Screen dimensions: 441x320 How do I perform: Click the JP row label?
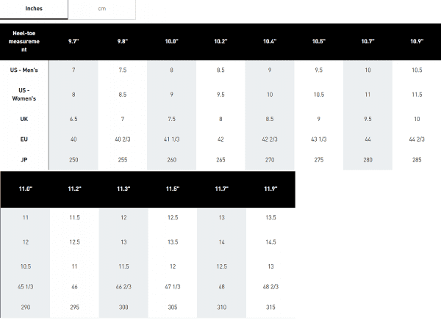point(25,159)
